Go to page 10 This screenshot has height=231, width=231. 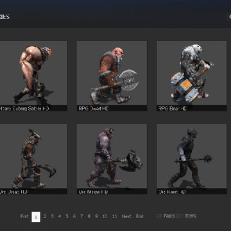point(105,216)
